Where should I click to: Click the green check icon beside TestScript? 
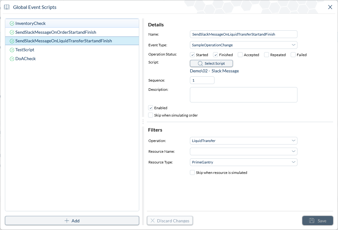coord(12,50)
